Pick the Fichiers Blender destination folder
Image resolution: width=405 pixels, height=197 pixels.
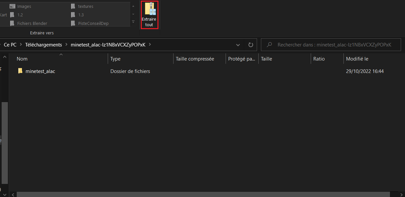pyautogui.click(x=32, y=23)
